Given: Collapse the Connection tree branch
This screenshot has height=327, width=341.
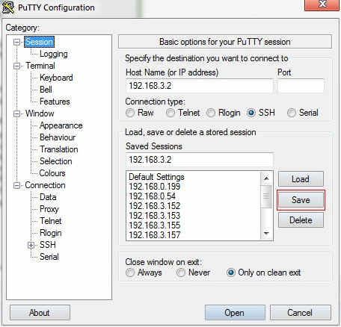Looking at the screenshot, I should click(x=16, y=185).
